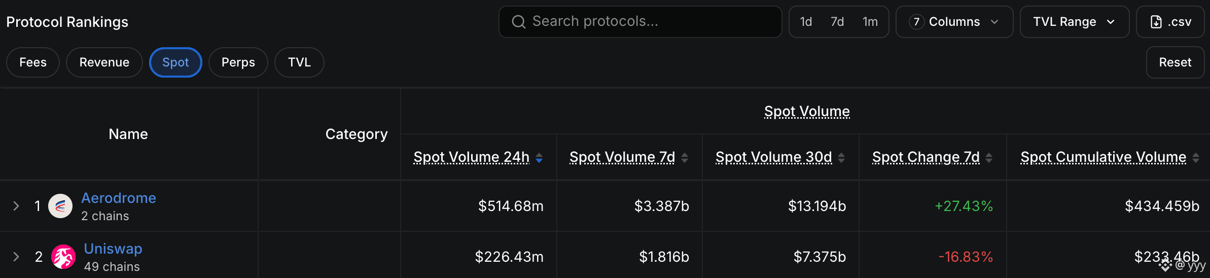Open the Columns dropdown

click(x=954, y=22)
